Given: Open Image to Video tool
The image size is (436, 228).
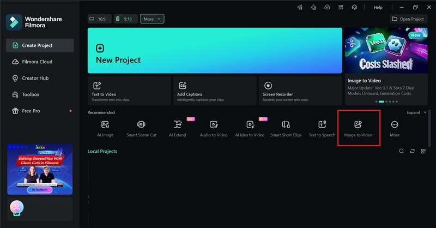Looking at the screenshot, I should (x=358, y=129).
